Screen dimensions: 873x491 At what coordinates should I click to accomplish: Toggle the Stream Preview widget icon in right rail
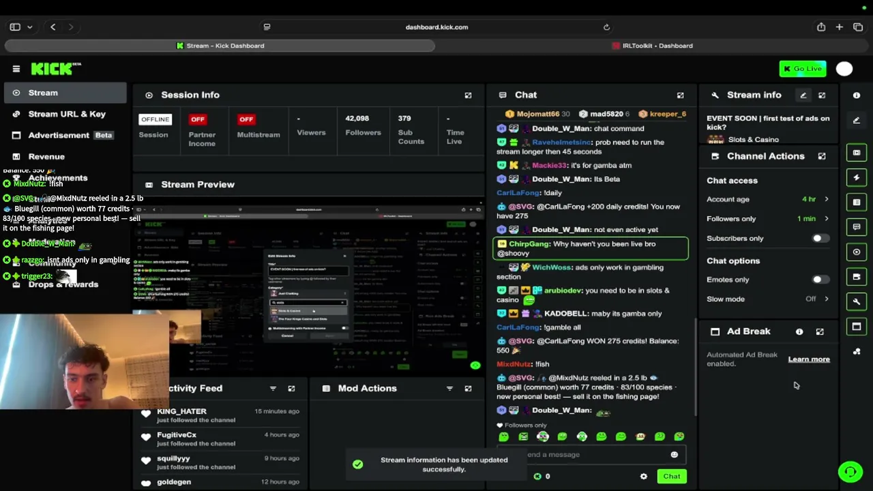(x=857, y=153)
